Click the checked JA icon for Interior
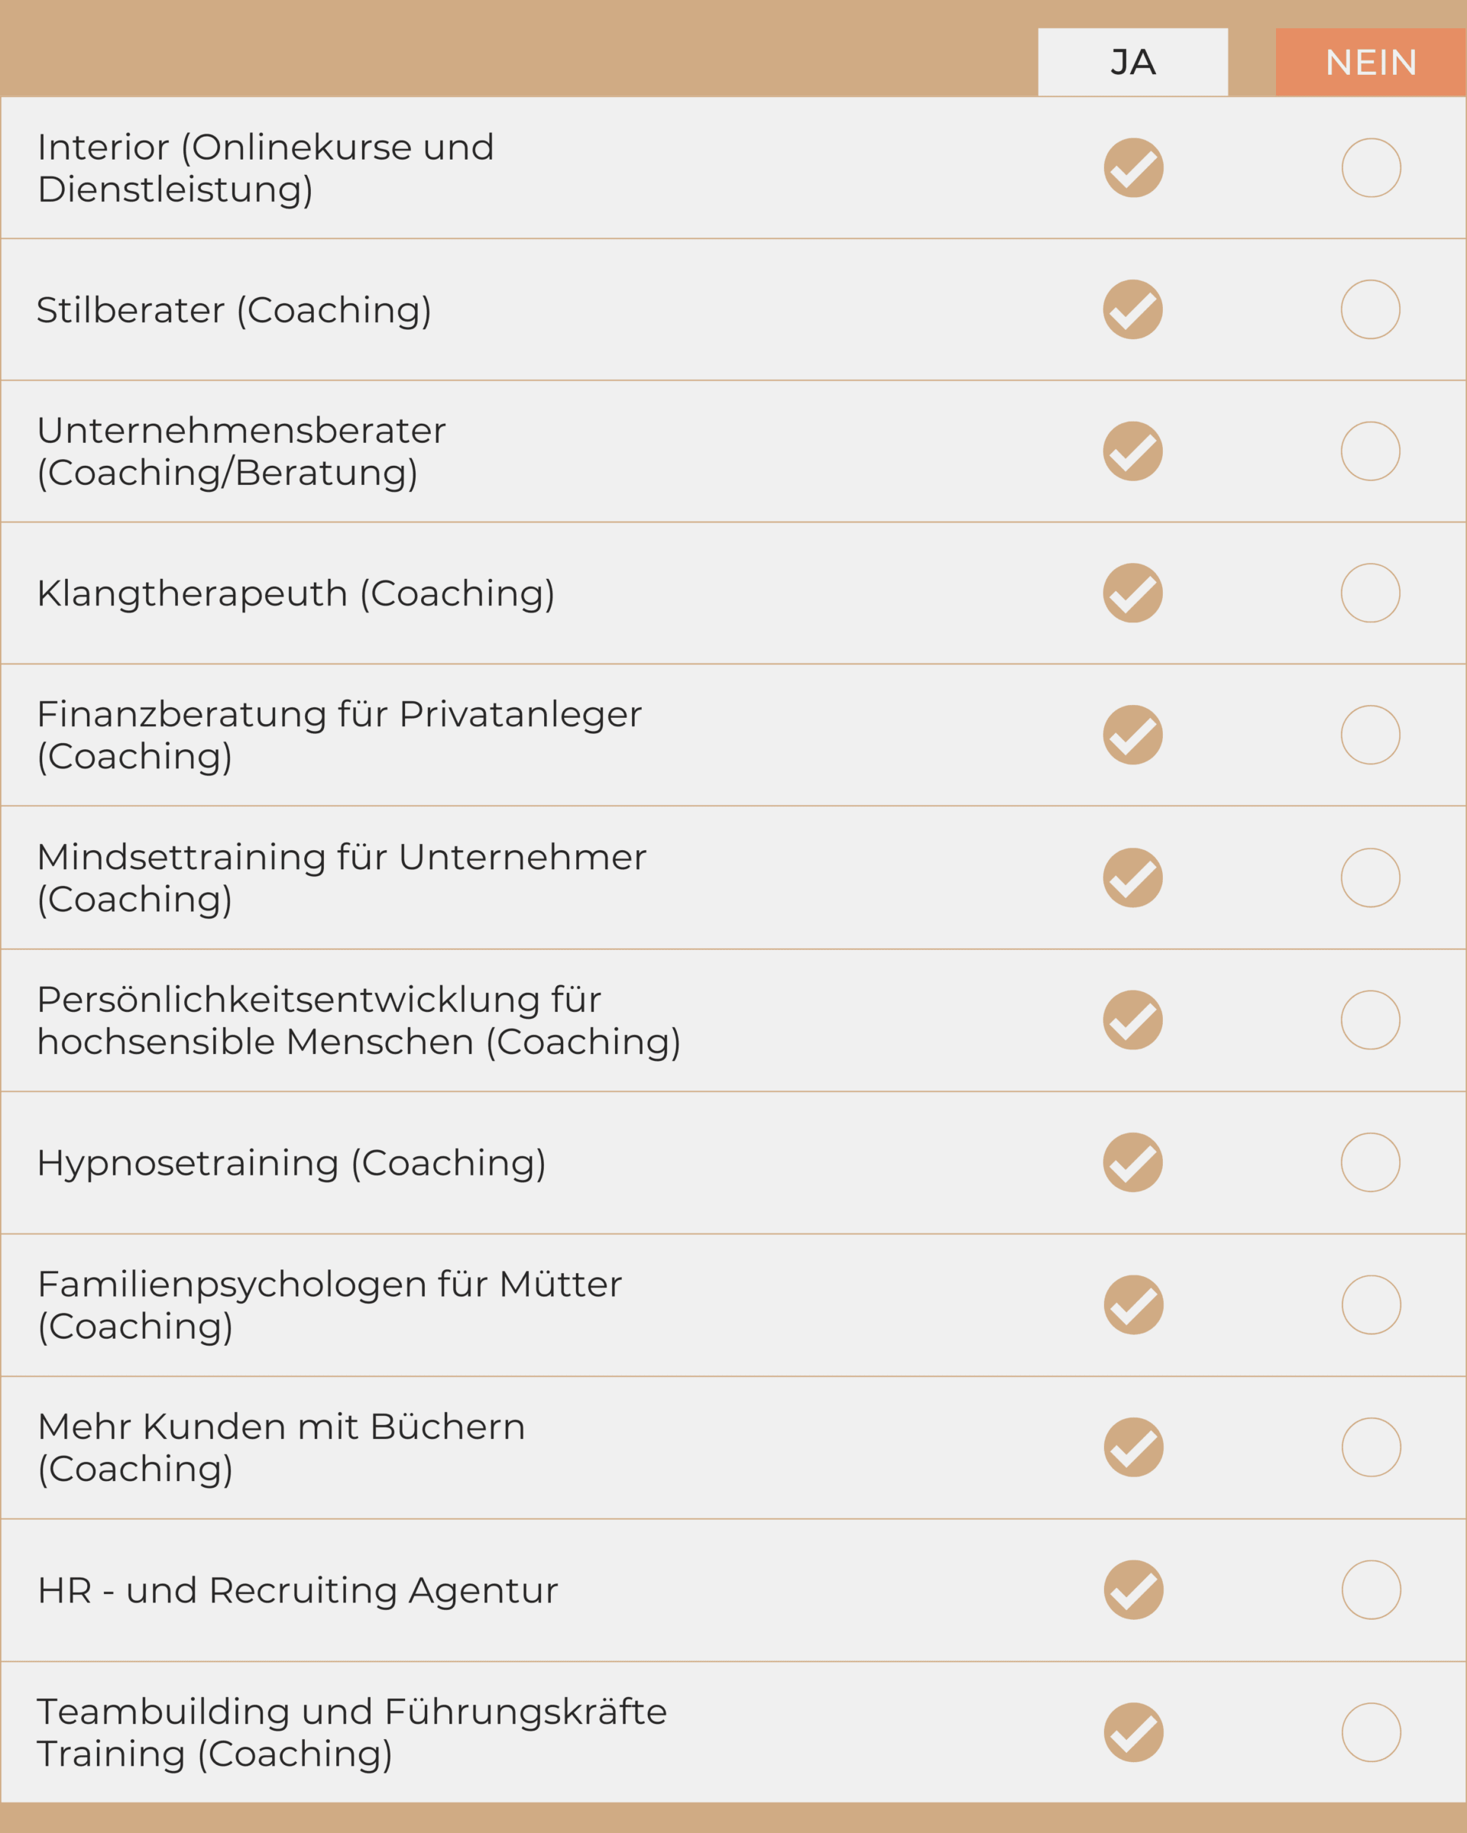The image size is (1467, 1833). 1133,167
